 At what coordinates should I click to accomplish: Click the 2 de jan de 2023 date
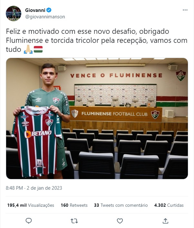click(x=44, y=188)
